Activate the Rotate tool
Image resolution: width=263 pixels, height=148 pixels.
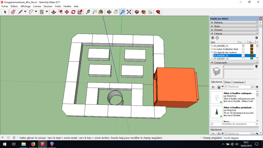pyautogui.click(x=73, y=12)
